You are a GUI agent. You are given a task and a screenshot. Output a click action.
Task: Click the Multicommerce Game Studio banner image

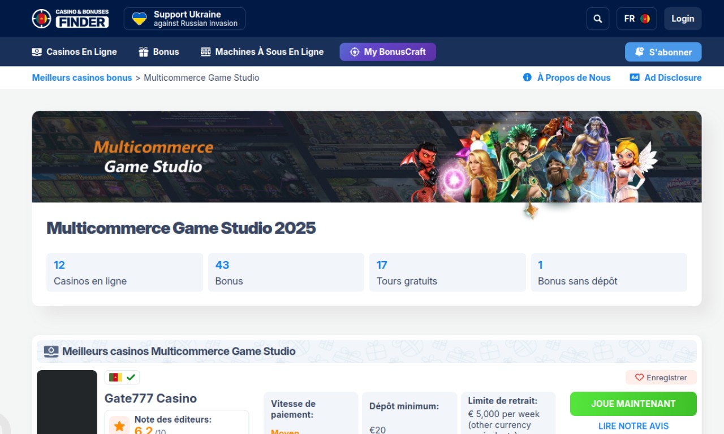pos(367,157)
